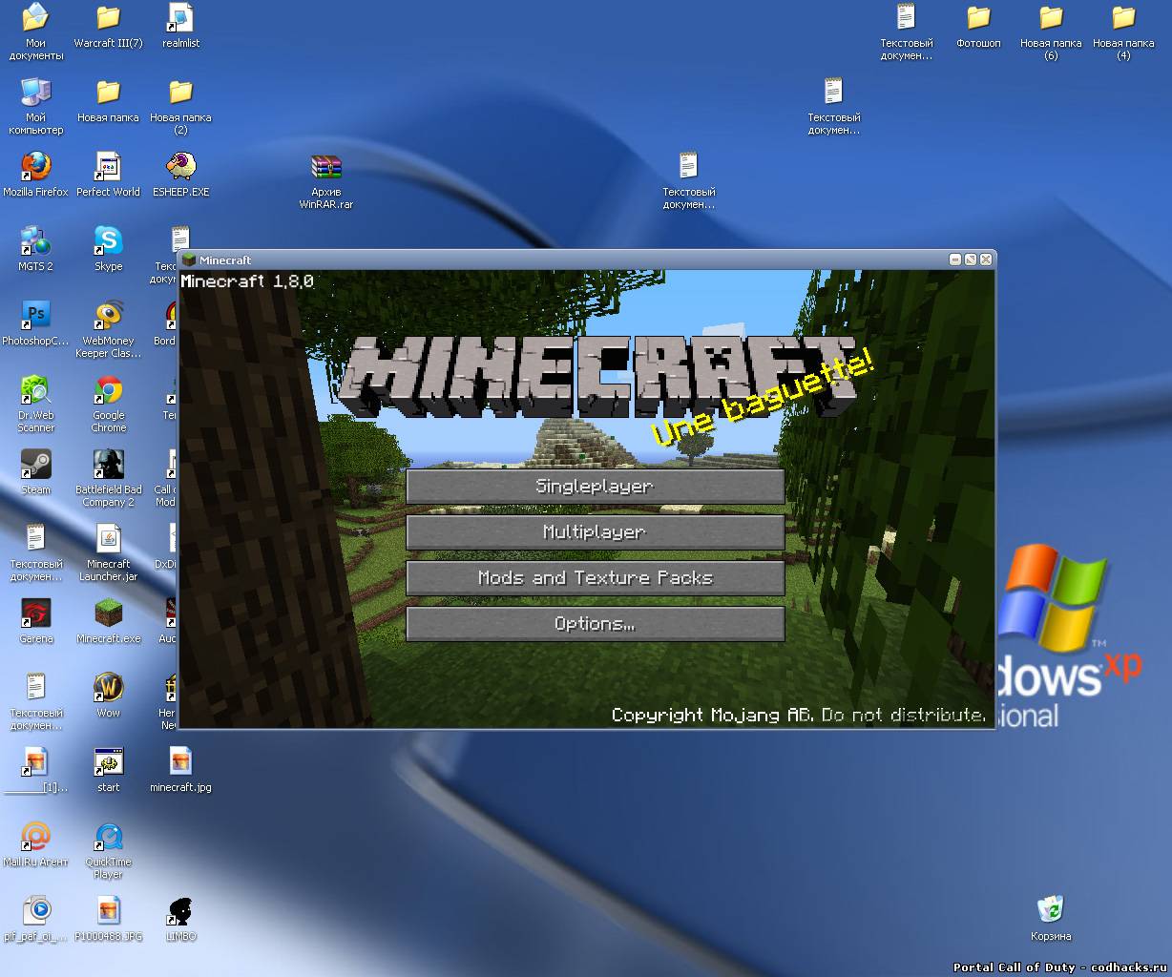Screen dimensions: 1172x977
Task: Select the Мои документы desktop icon
Action: [x=36, y=17]
